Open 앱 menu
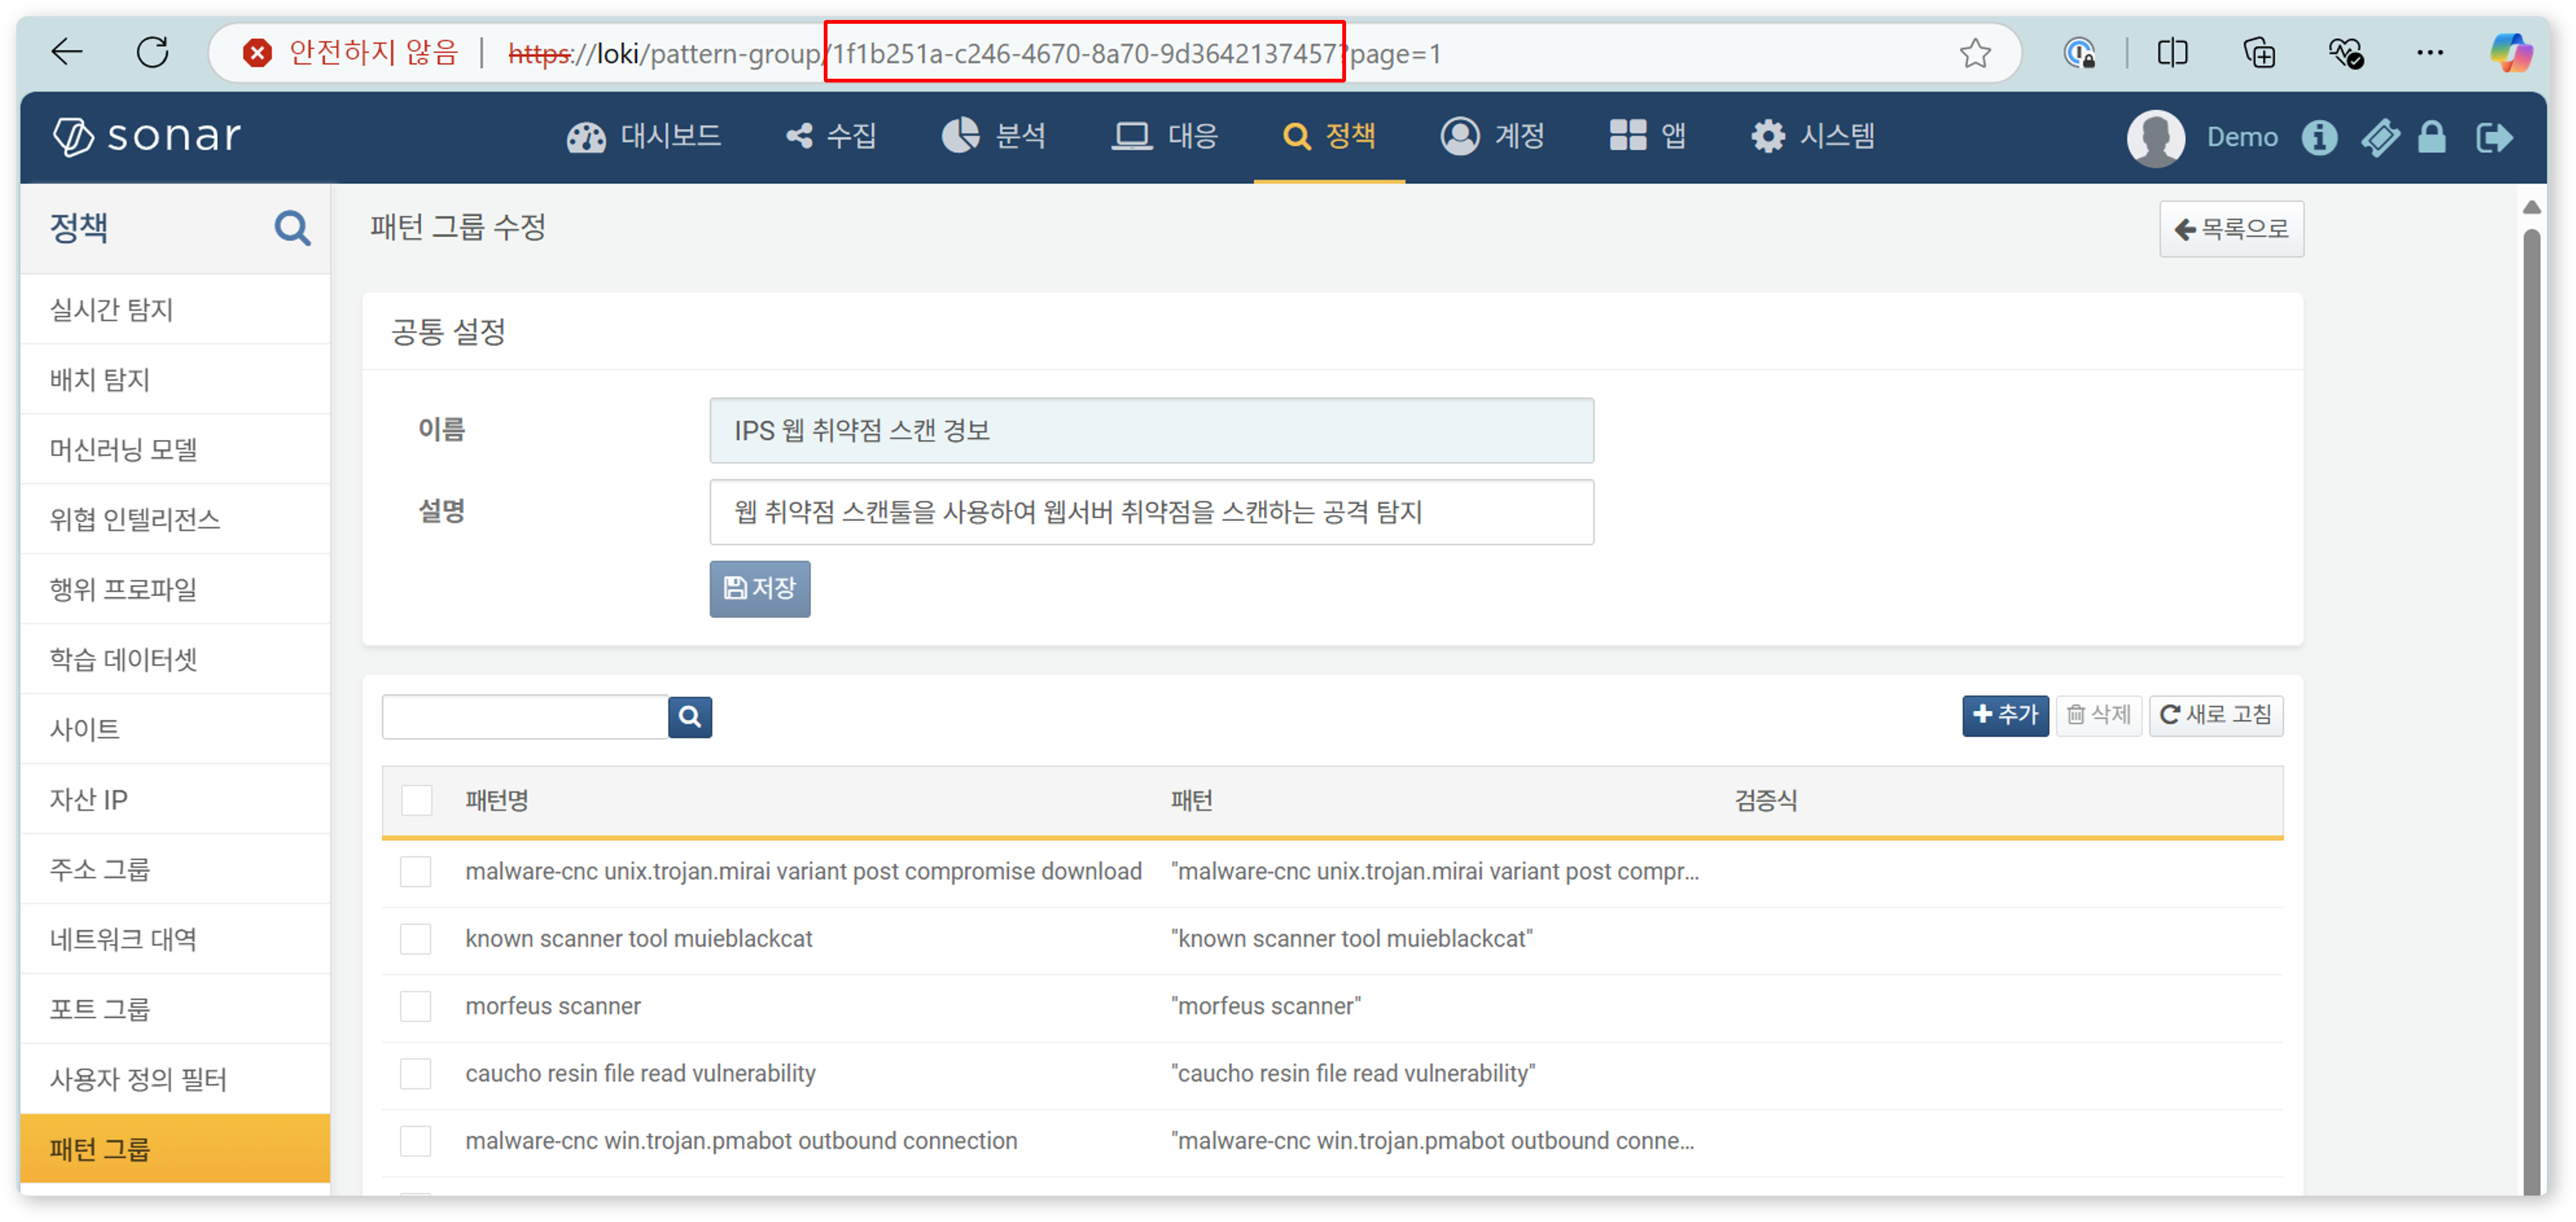The width and height of the screenshot is (2576, 1222). coord(1648,136)
